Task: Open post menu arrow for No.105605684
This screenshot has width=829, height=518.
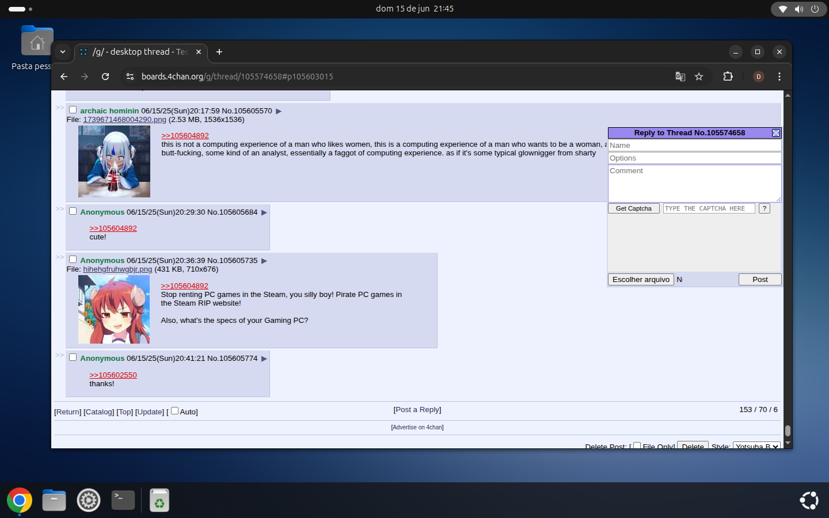Action: coord(264,212)
